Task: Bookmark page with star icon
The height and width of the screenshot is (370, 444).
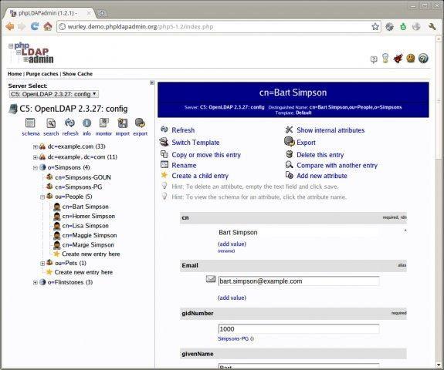Action: pyautogui.click(x=375, y=27)
